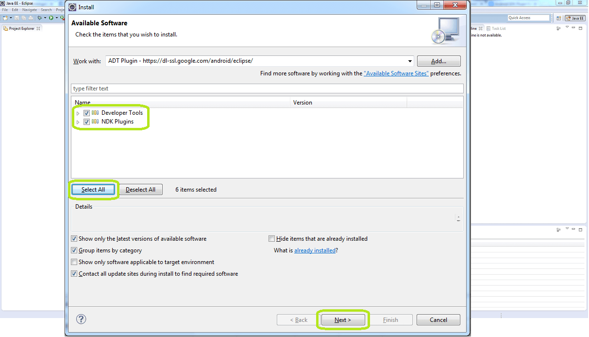Click the "6 items selected" text
Image resolution: width=589 pixels, height=337 pixels.
point(196,190)
